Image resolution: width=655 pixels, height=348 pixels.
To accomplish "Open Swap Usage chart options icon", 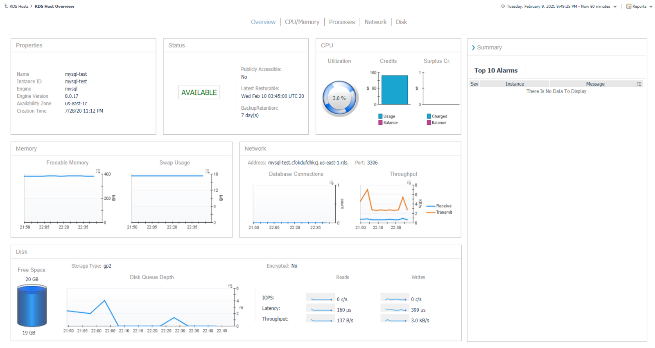I will pyautogui.click(x=208, y=171).
